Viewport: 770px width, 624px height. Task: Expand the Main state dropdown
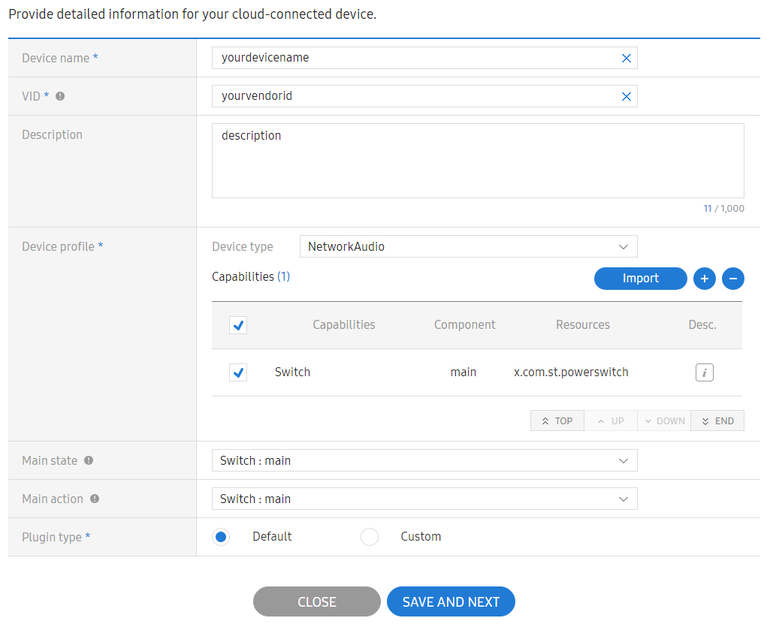tap(424, 460)
